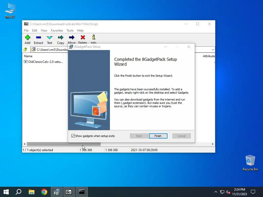Click the left scroll arrow in 7-Zip
The height and width of the screenshot is (197, 263).
[x=25, y=144]
